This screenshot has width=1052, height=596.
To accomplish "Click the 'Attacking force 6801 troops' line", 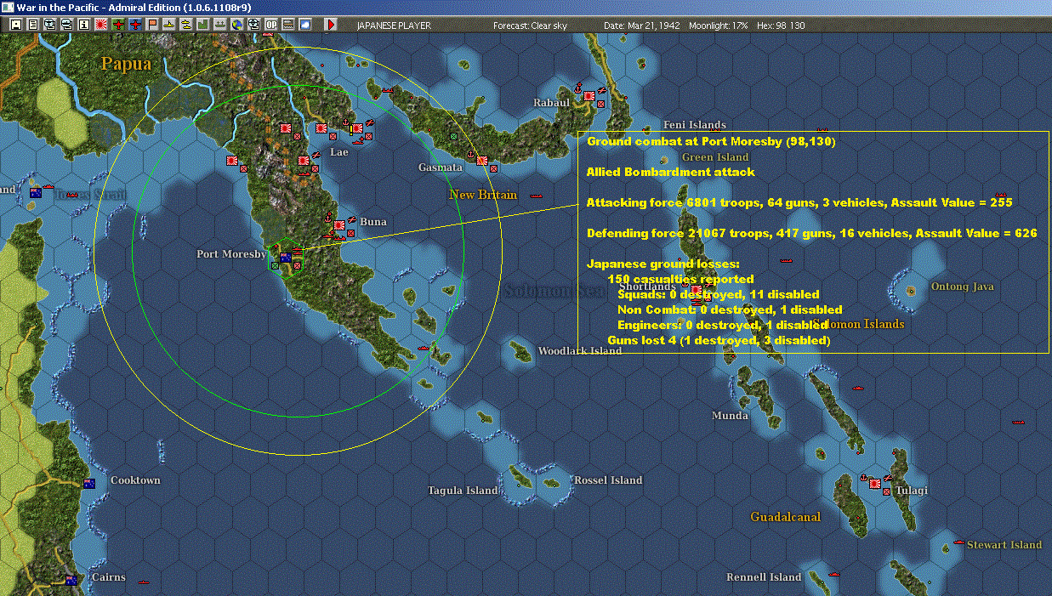I will (x=799, y=202).
